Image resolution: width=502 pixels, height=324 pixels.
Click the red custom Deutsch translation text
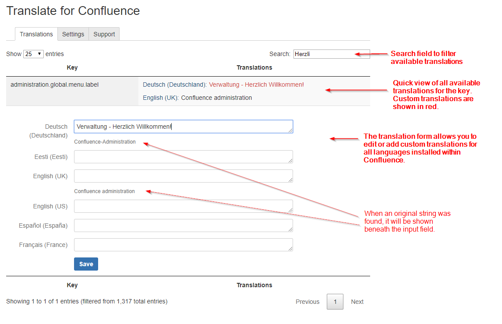(x=256, y=85)
